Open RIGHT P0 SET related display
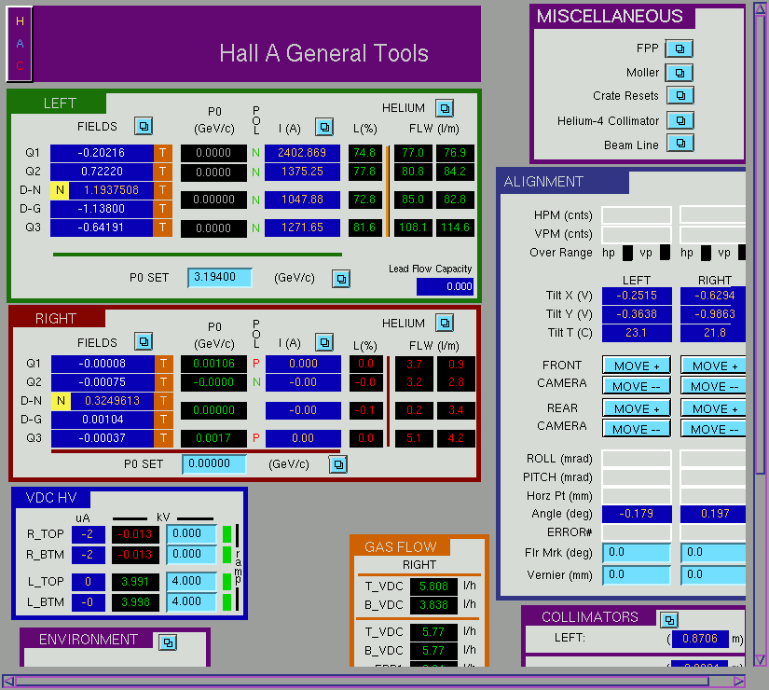Image resolution: width=769 pixels, height=690 pixels. pyautogui.click(x=338, y=464)
